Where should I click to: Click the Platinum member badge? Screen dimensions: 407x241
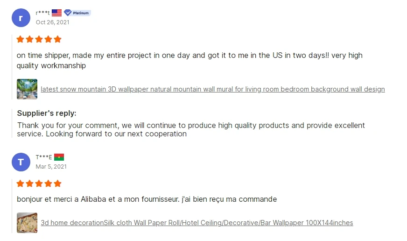(77, 13)
